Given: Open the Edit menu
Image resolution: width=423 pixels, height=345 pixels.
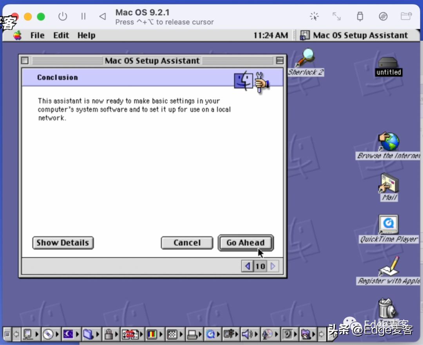Looking at the screenshot, I should (x=61, y=36).
